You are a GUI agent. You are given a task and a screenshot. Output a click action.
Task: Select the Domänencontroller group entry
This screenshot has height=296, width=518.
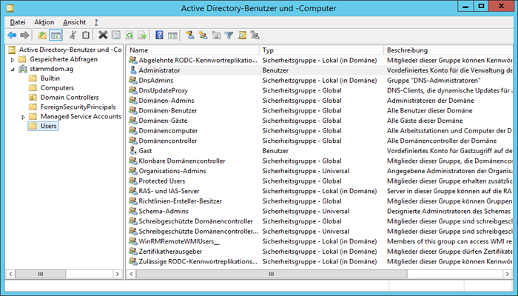click(x=168, y=141)
